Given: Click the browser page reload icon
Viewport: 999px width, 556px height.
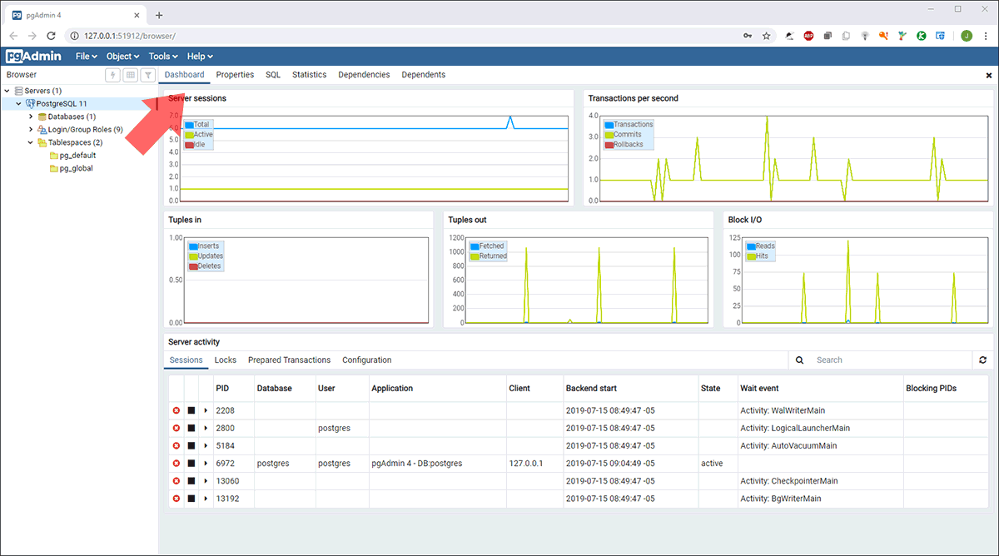Looking at the screenshot, I should (x=52, y=36).
